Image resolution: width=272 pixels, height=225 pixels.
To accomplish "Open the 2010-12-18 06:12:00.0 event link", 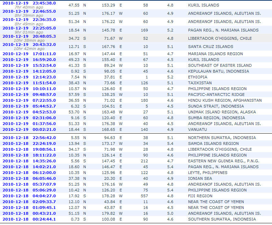I will 29,173.
